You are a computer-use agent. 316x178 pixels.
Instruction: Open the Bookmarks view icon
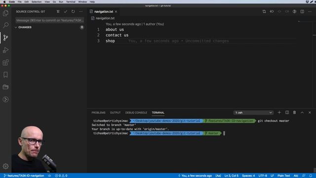click(x=5, y=75)
